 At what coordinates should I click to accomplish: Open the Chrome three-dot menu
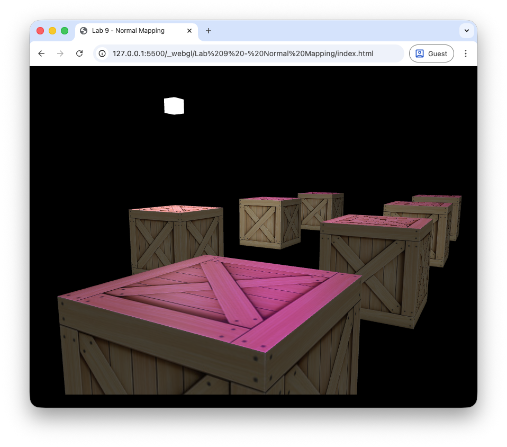coord(466,53)
